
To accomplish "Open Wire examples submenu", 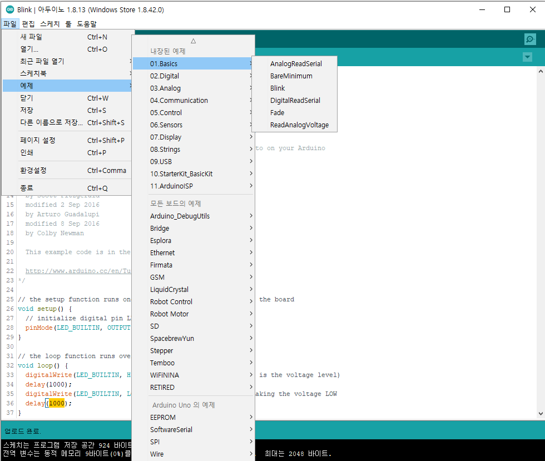I will [x=194, y=454].
